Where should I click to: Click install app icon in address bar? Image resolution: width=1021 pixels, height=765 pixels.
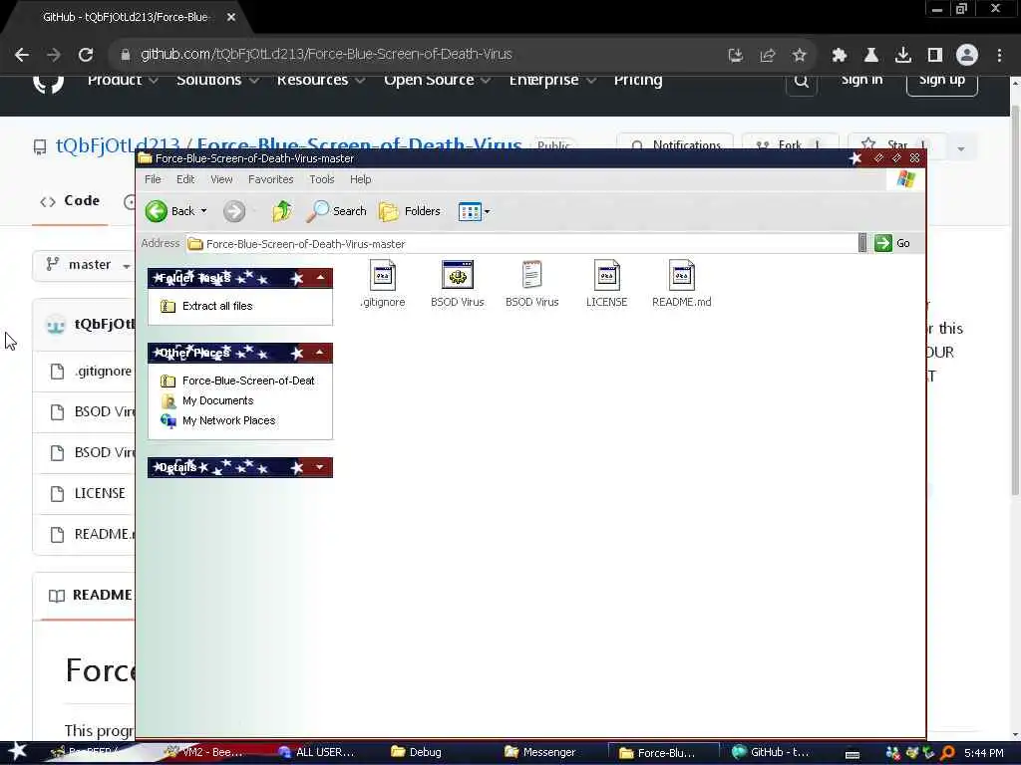tap(735, 56)
